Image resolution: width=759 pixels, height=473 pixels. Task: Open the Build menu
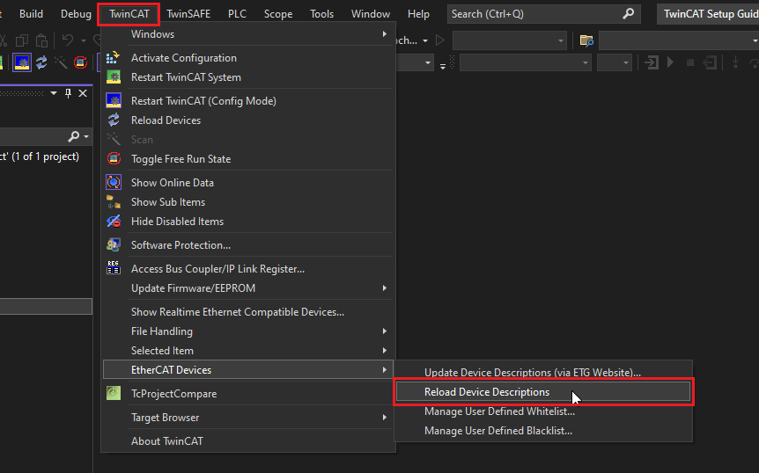point(31,14)
